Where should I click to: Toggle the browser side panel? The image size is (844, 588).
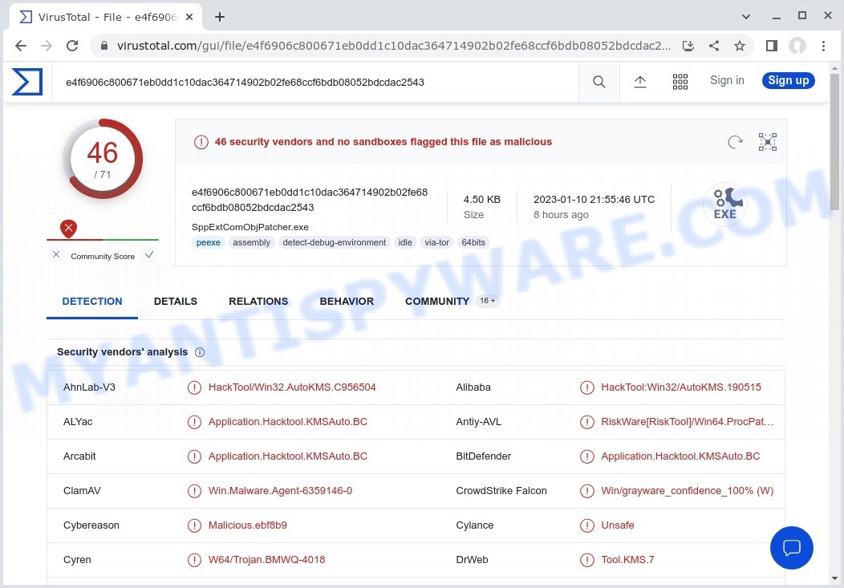(x=771, y=46)
